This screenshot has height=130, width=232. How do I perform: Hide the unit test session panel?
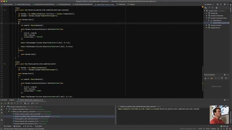(x=228, y=100)
